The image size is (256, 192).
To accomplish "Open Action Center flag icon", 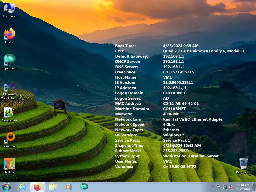I will point(218,187).
